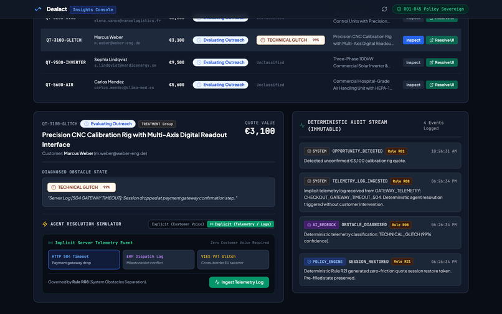Select the Explicit (Customer Voice) mode
The width and height of the screenshot is (502, 314).
point(178,224)
